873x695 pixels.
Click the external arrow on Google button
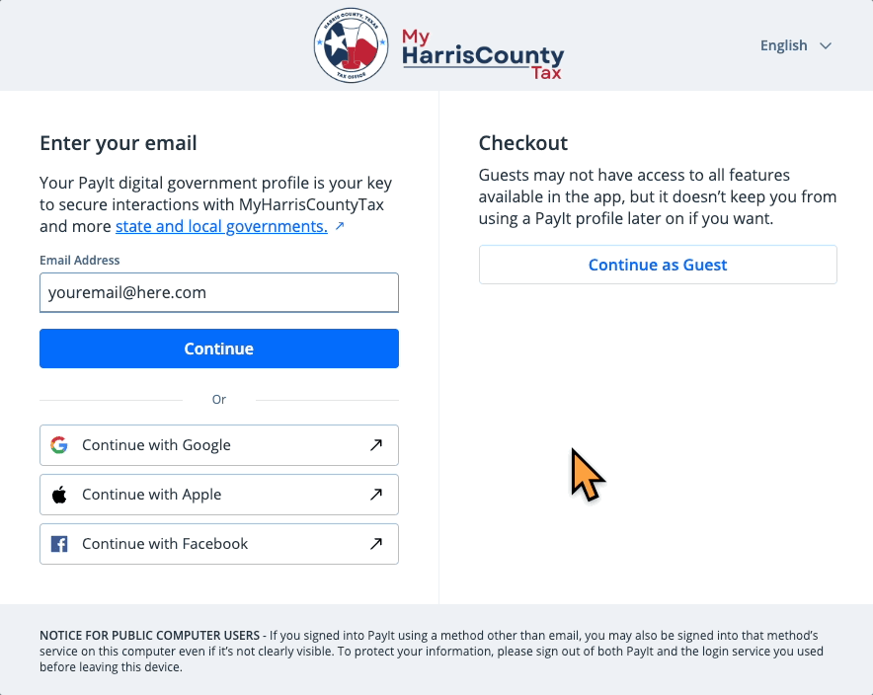(376, 445)
